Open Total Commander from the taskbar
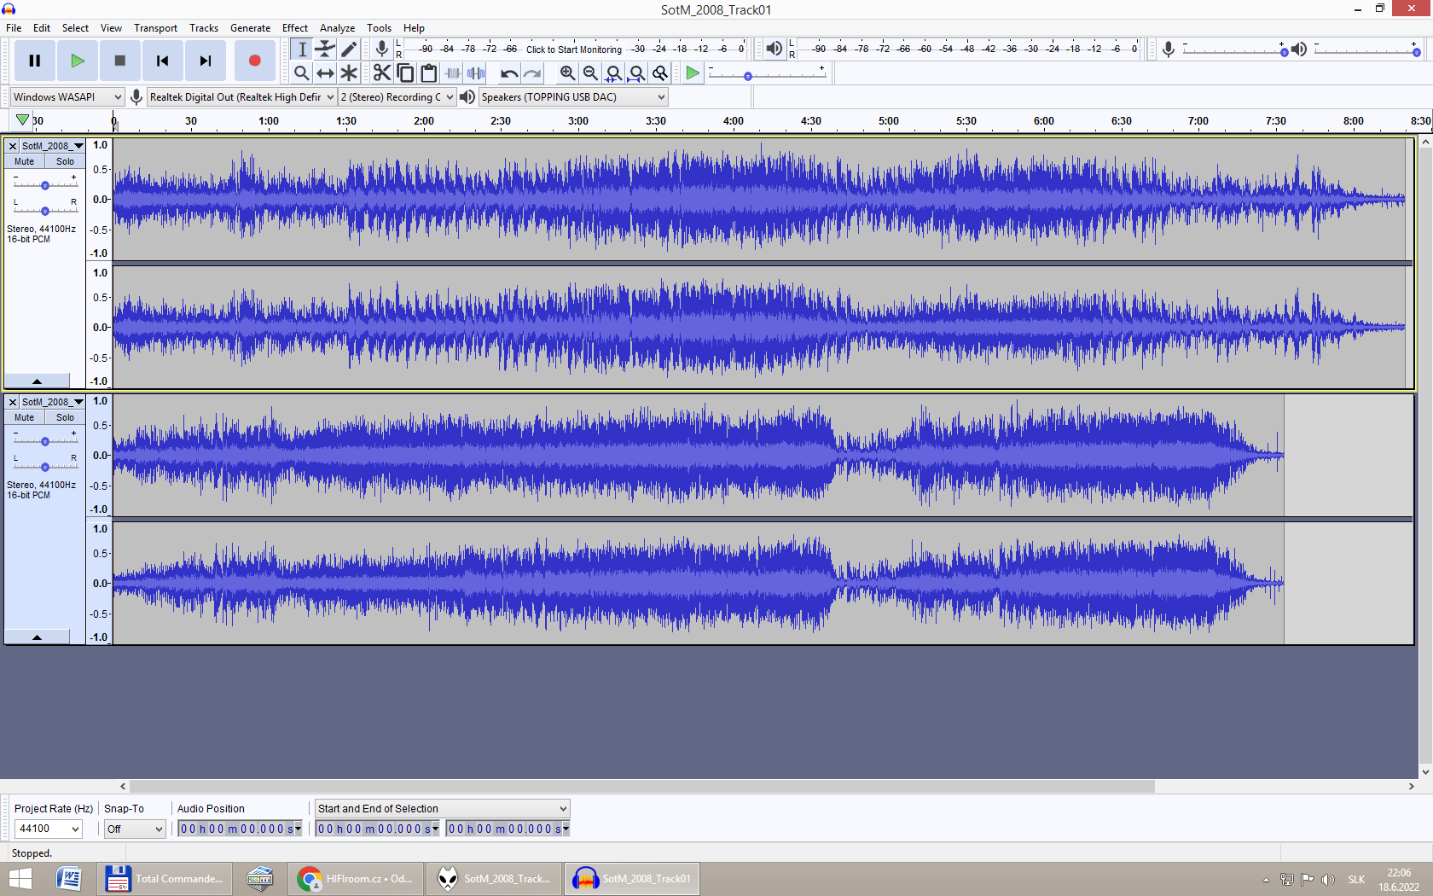1433x896 pixels. (x=165, y=879)
